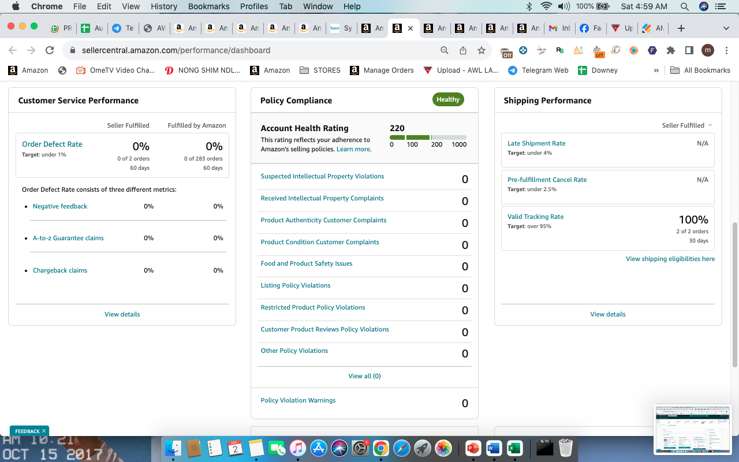Open a new tab with the plus button

pyautogui.click(x=681, y=28)
